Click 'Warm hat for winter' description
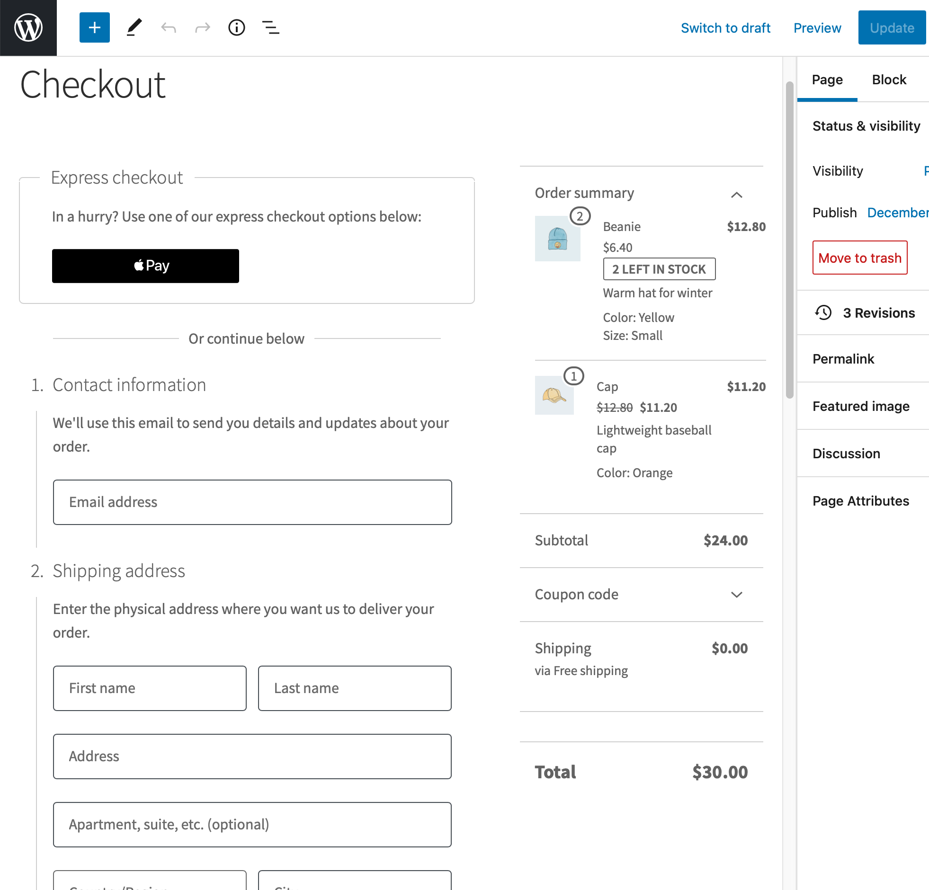Image resolution: width=929 pixels, height=890 pixels. [x=657, y=293]
